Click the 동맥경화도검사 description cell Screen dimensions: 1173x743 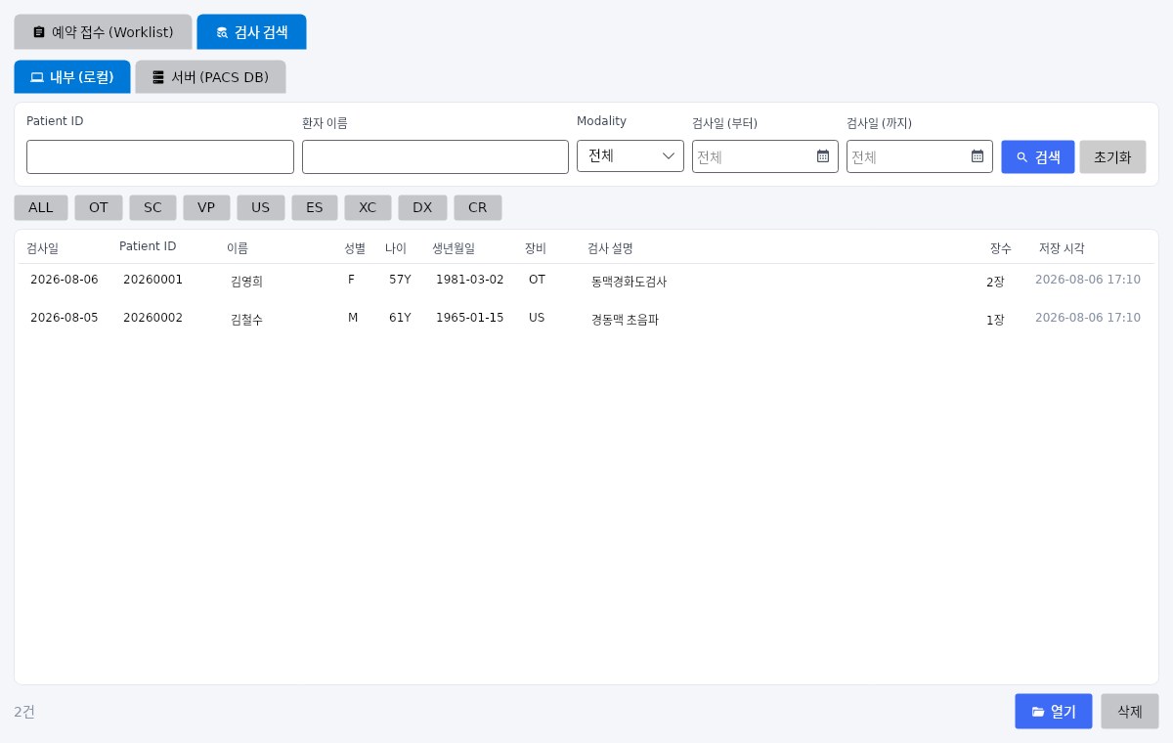click(x=629, y=282)
